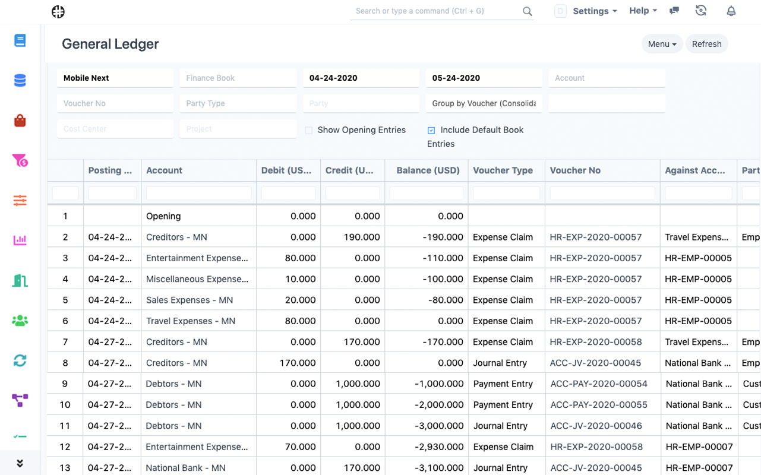This screenshot has height=475, width=761.
Task: Click the notification bell icon
Action: (x=731, y=11)
